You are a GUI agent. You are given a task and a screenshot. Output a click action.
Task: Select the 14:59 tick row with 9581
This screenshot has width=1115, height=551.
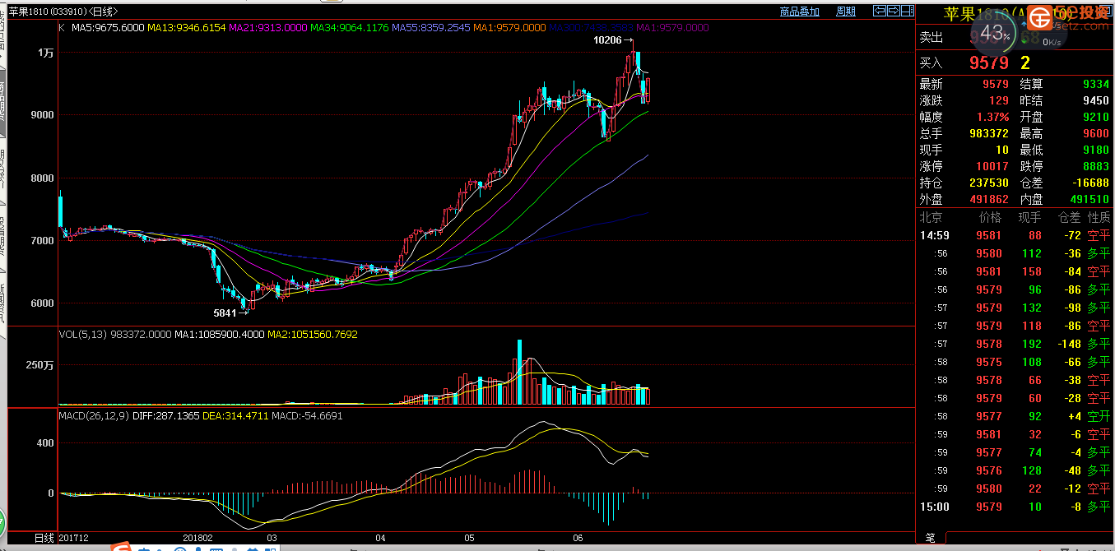pyautogui.click(x=1015, y=236)
